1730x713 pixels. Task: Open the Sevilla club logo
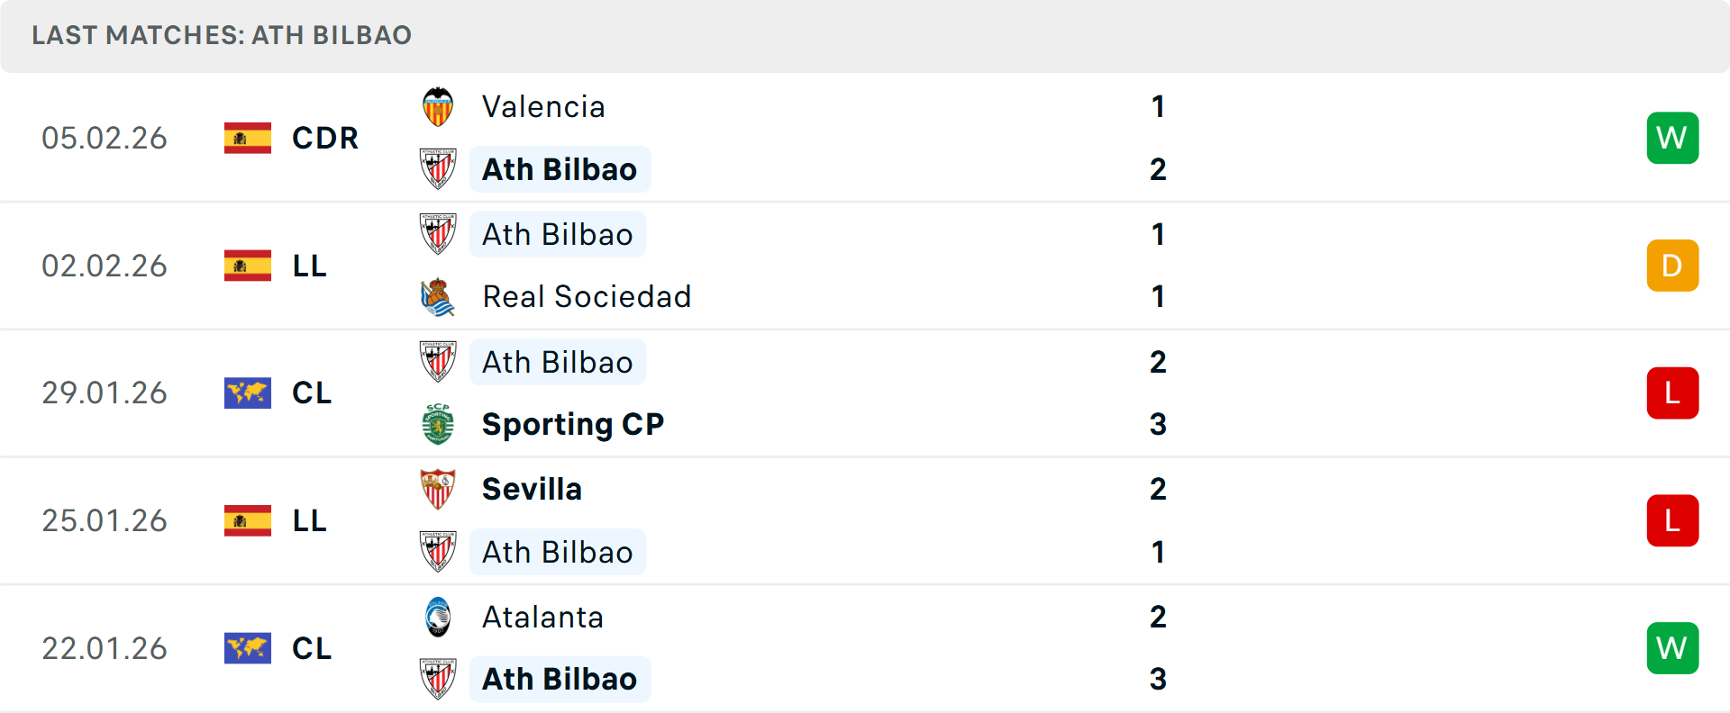click(439, 487)
